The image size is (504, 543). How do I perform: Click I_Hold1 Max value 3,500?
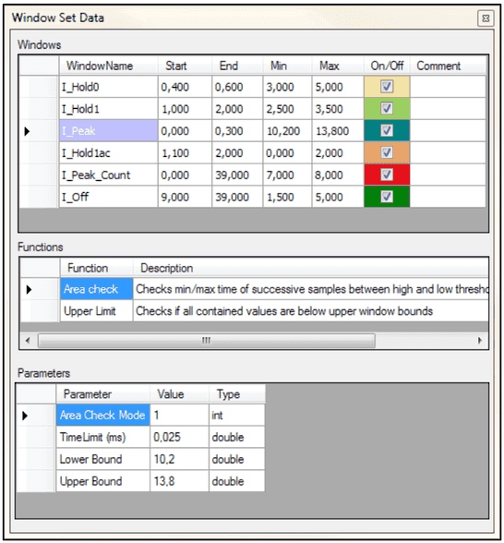[338, 109]
